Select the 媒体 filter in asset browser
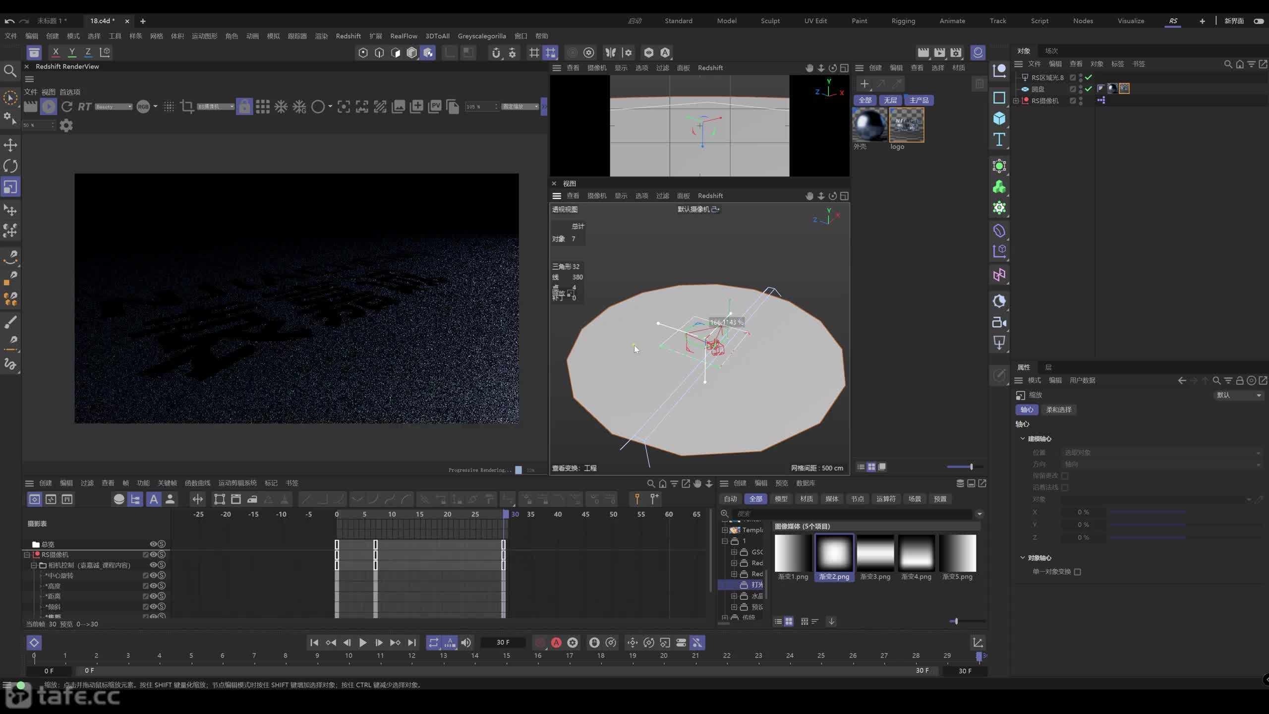Screen dimensions: 1269x714 (x=832, y=499)
